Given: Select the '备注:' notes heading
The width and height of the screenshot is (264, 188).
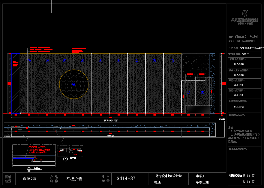Looking at the screenshot, I should (x=231, y=128).
